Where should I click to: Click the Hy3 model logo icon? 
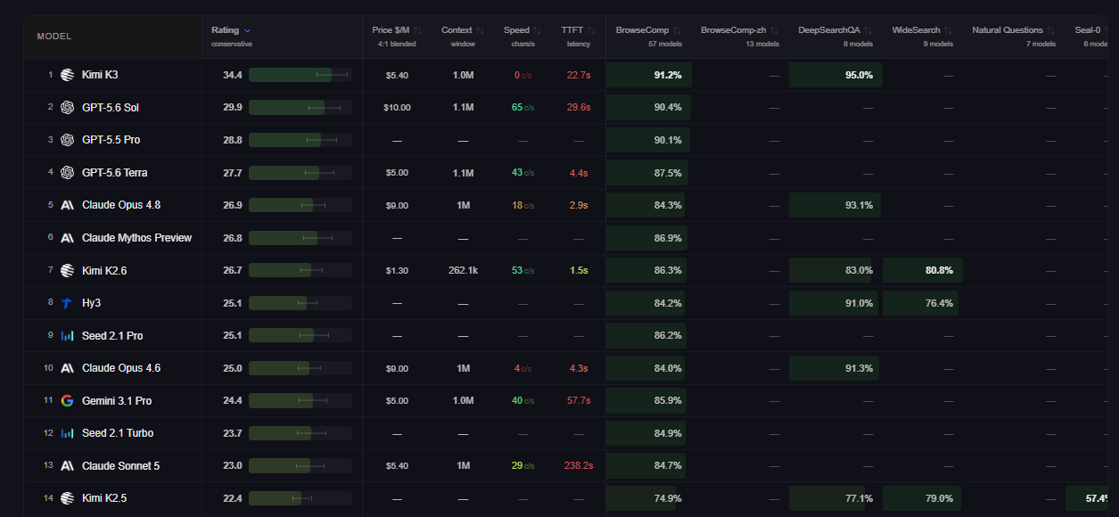[67, 303]
